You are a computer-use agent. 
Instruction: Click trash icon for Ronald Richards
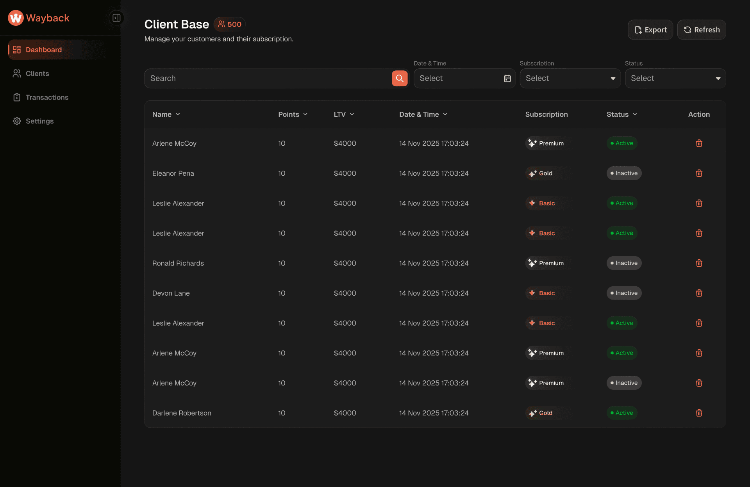point(699,263)
